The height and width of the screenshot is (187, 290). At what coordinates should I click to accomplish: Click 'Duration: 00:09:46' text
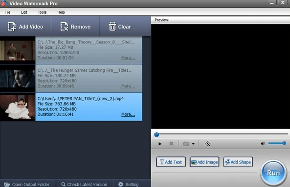(55, 86)
